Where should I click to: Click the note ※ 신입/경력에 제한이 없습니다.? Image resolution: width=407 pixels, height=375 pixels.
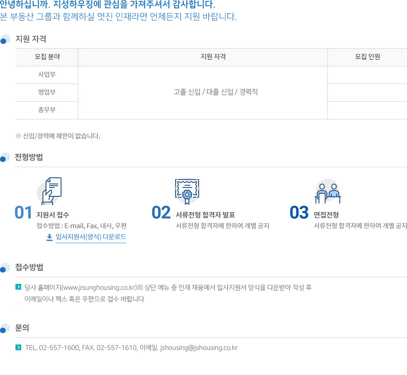click(58, 136)
